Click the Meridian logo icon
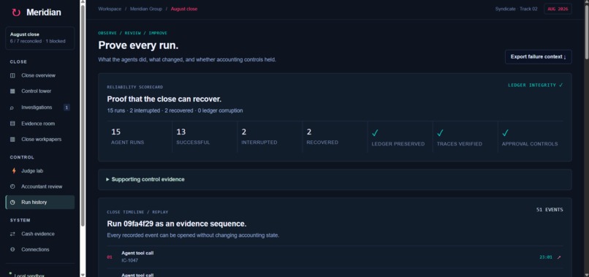The image size is (589, 277). [16, 12]
